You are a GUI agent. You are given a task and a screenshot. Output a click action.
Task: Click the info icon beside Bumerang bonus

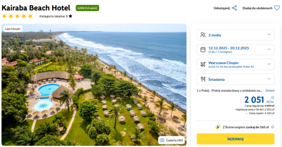272,127
